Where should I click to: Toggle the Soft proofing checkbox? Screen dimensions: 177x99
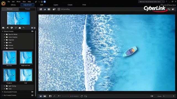(59, 9)
